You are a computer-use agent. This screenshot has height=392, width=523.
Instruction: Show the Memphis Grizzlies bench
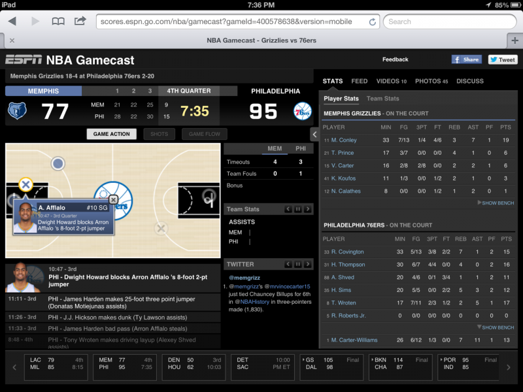tap(496, 203)
